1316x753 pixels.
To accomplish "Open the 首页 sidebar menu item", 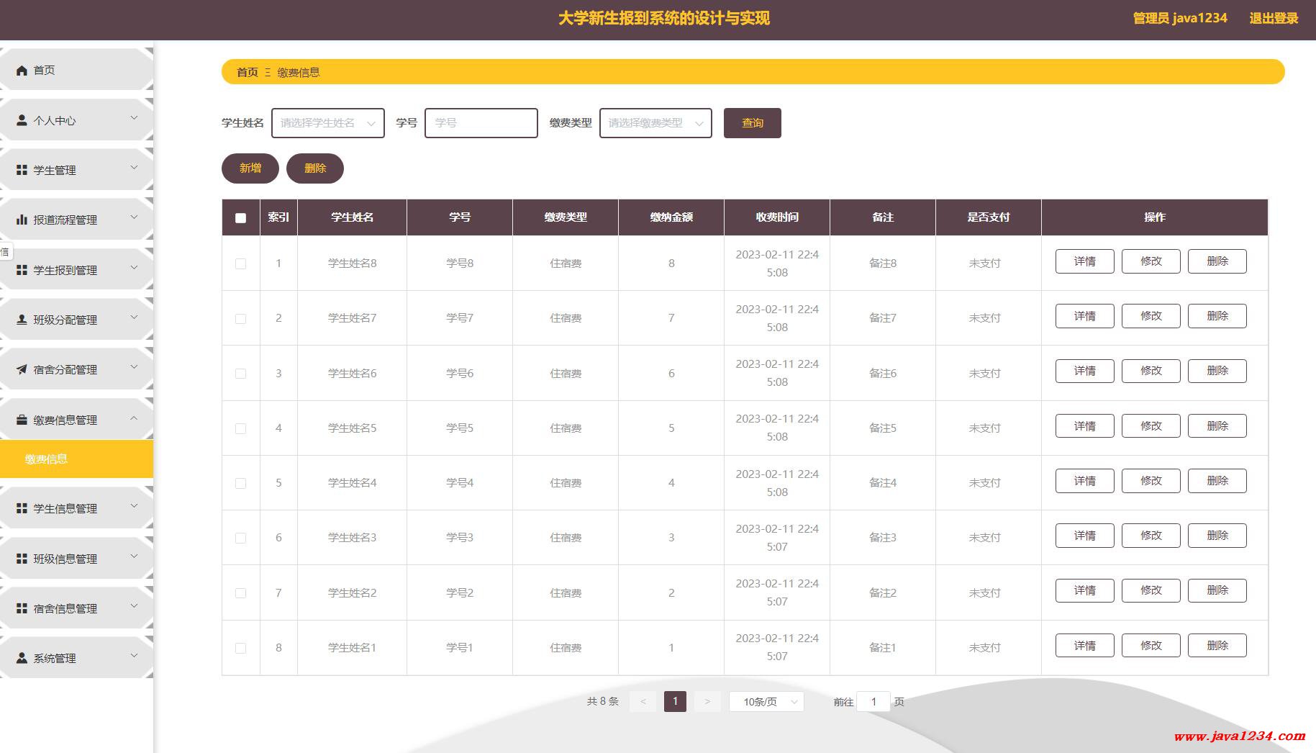I will [76, 70].
